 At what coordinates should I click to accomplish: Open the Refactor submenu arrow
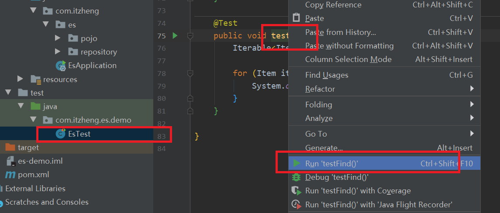[x=472, y=89]
